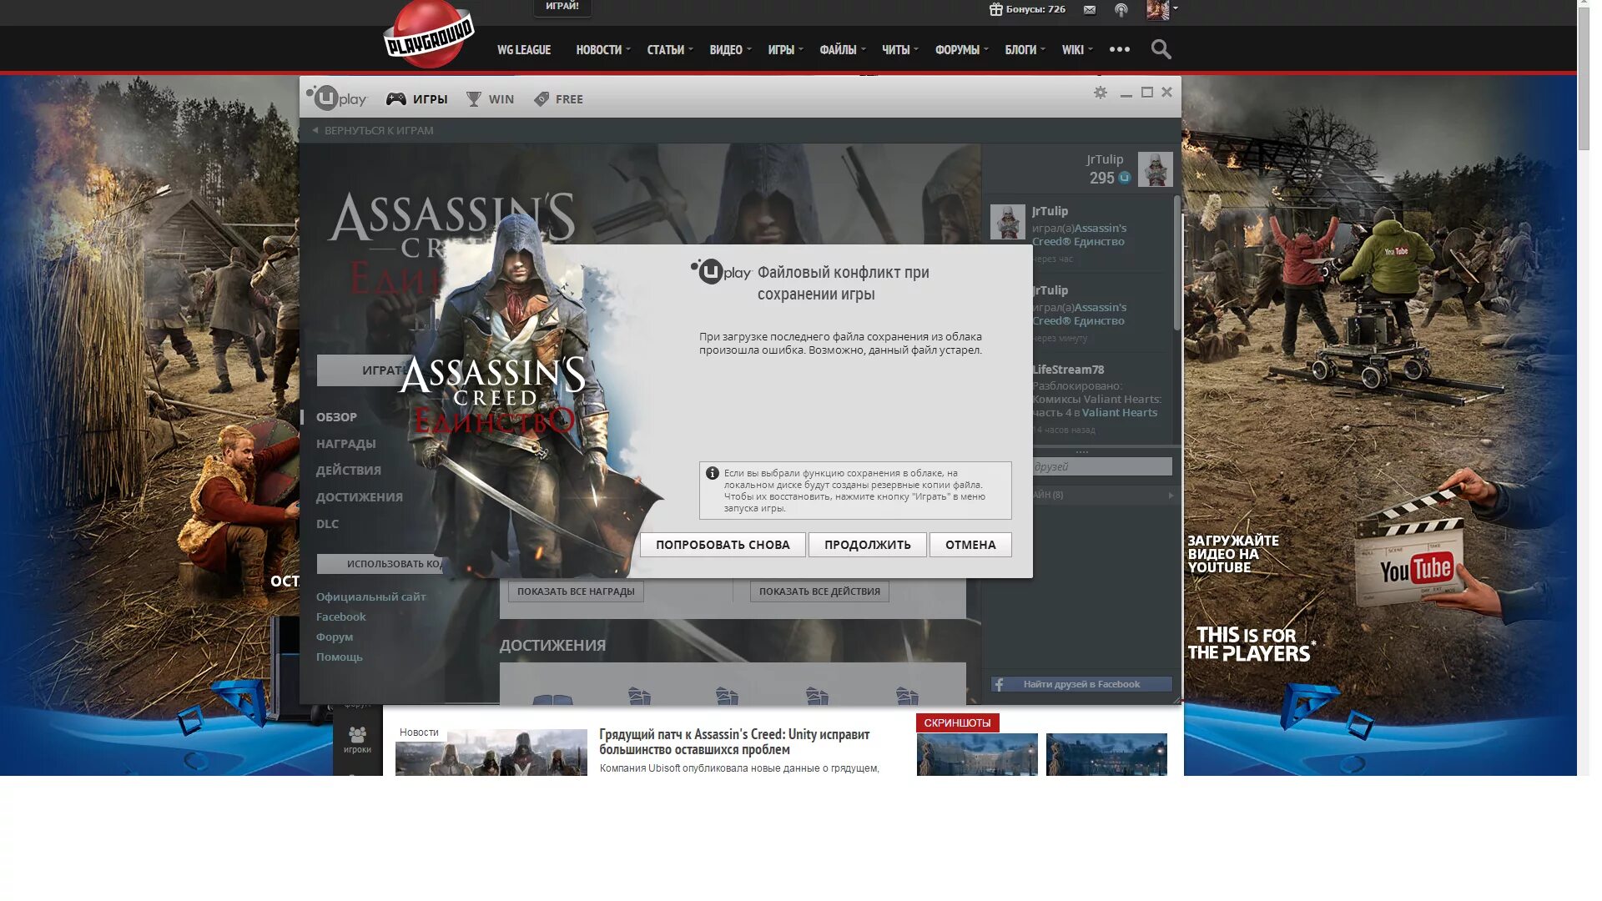The image size is (1602, 901).
Task: Click the players group icon
Action: pos(357,734)
